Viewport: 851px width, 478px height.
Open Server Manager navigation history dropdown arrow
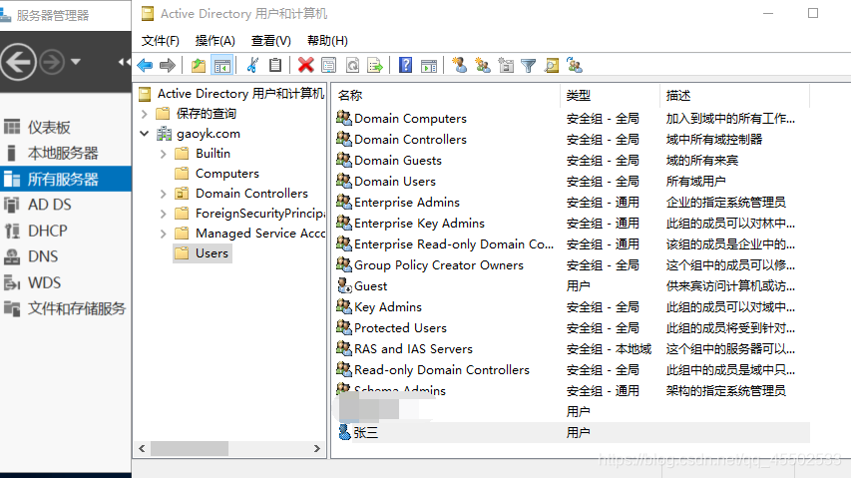click(76, 62)
